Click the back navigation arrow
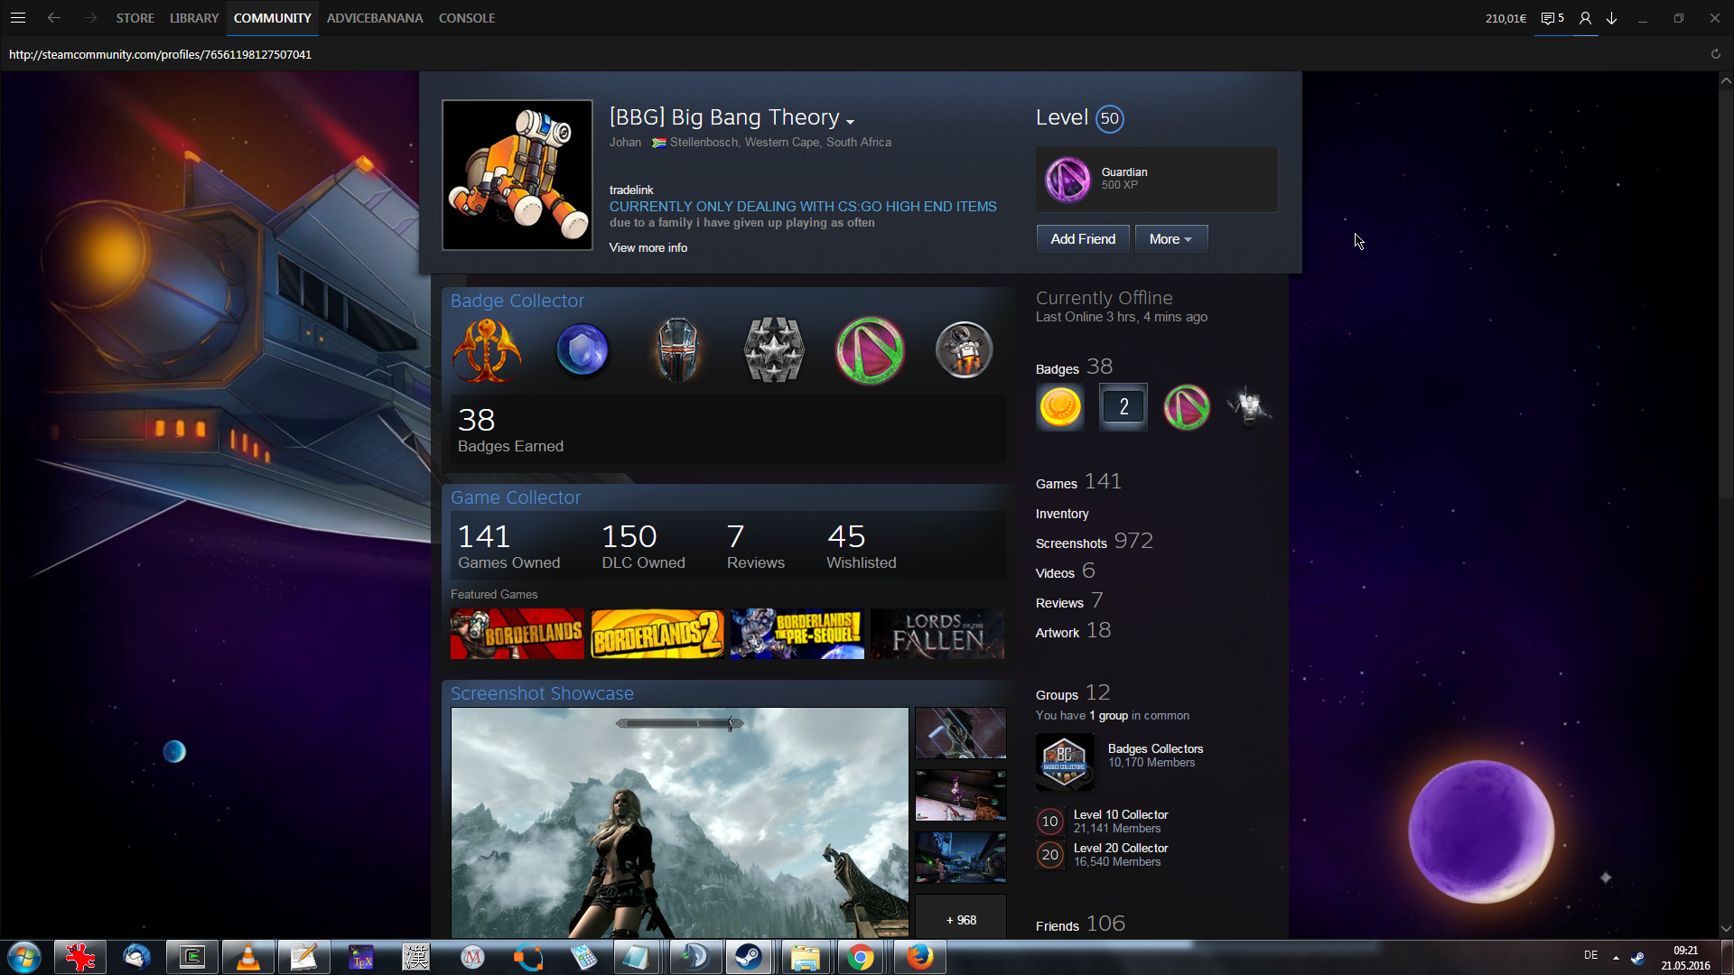1734x975 pixels. [x=54, y=18]
